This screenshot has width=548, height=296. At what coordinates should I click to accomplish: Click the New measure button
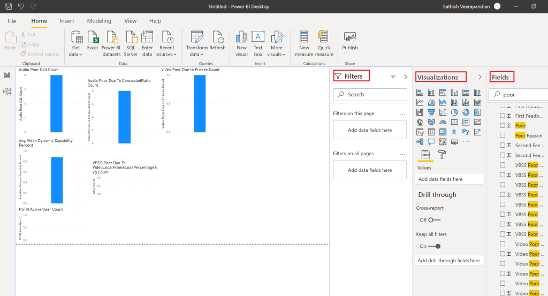(x=304, y=43)
